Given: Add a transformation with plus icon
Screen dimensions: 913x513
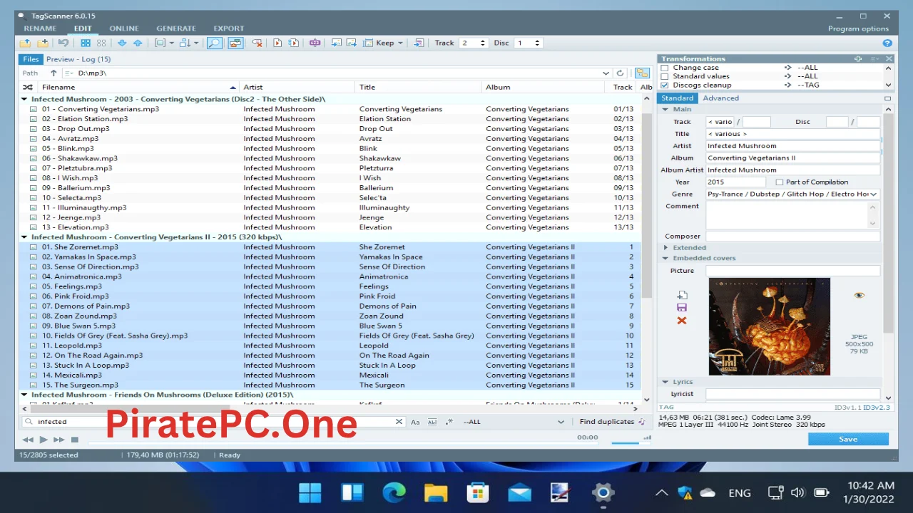Looking at the screenshot, I should click(x=858, y=59).
